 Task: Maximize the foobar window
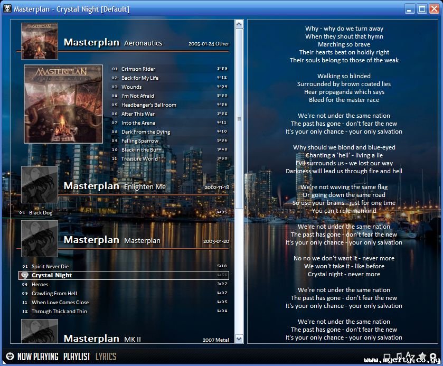click(422, 9)
